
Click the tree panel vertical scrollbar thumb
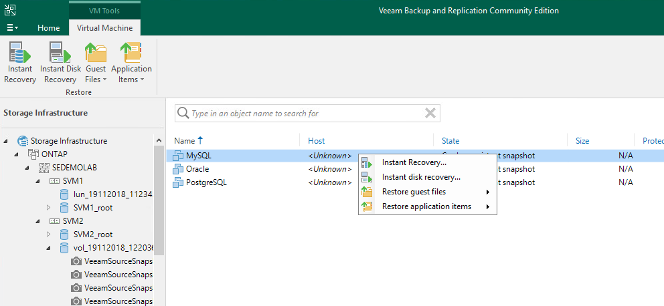coord(159,200)
